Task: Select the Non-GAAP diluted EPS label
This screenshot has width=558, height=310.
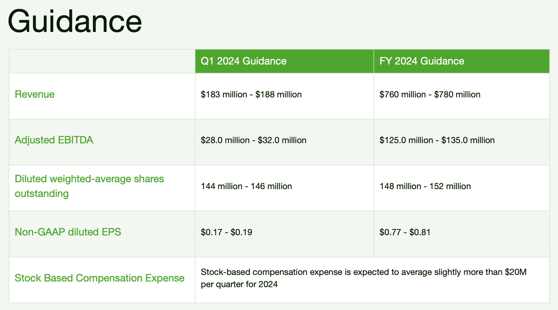Action: pyautogui.click(x=68, y=232)
